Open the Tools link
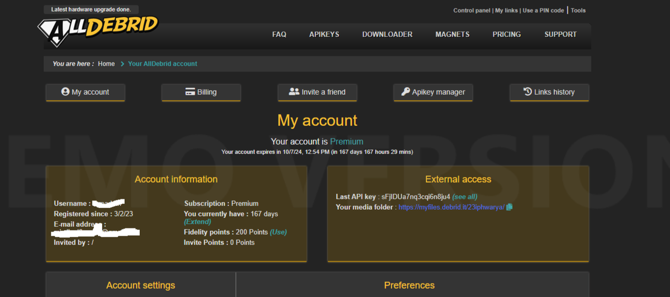 [x=578, y=10]
